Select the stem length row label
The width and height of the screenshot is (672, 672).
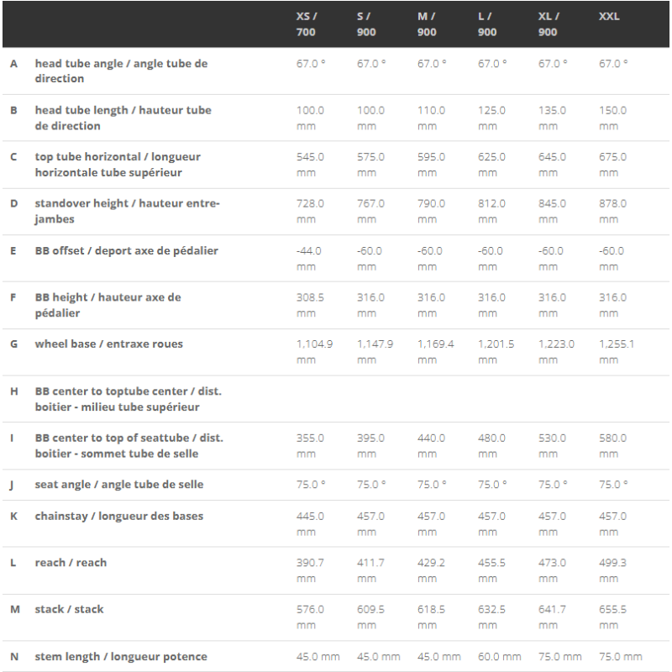pyautogui.click(x=120, y=656)
